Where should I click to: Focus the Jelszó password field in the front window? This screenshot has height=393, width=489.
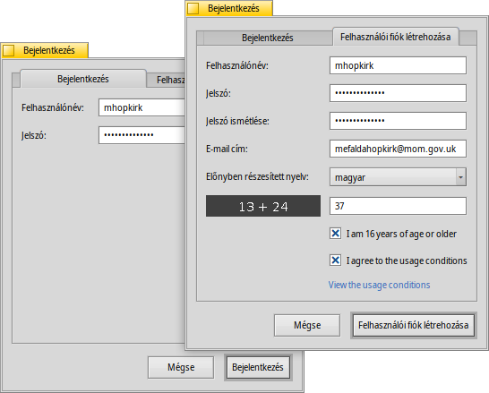tap(398, 93)
